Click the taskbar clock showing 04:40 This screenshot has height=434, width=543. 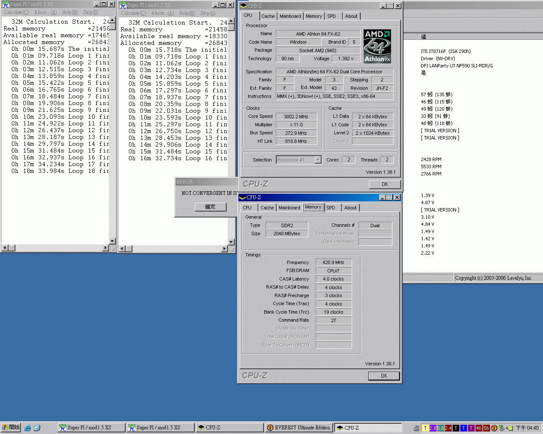pyautogui.click(x=527, y=428)
